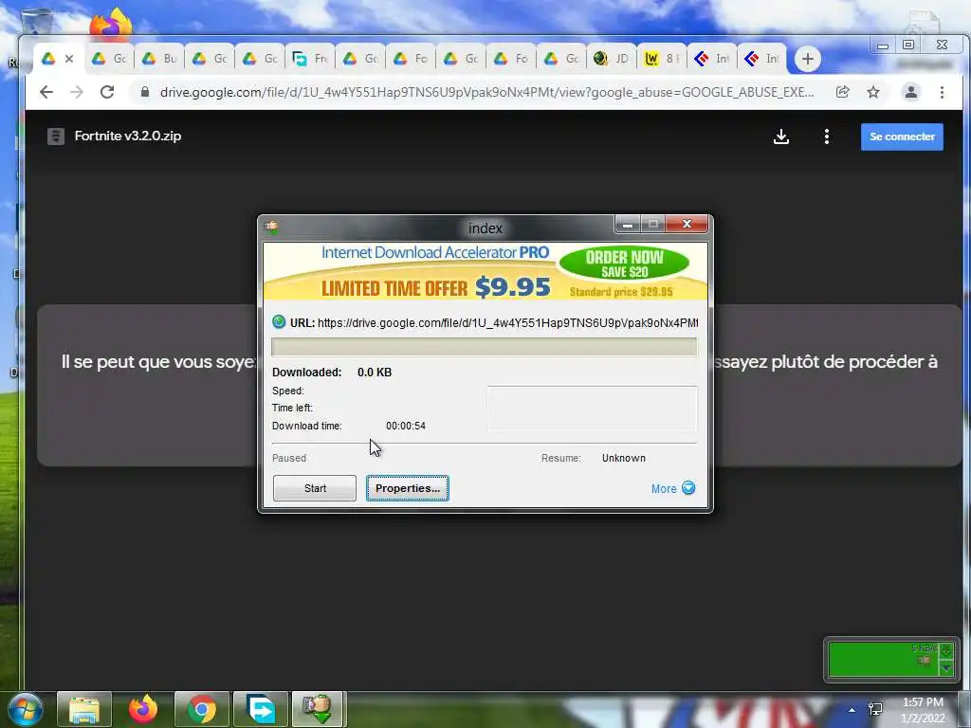Viewport: 971px width, 728px height.
Task: Reload the Google Drive page
Action: click(107, 92)
